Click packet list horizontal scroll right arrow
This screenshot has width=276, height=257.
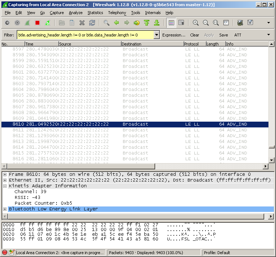266,166
